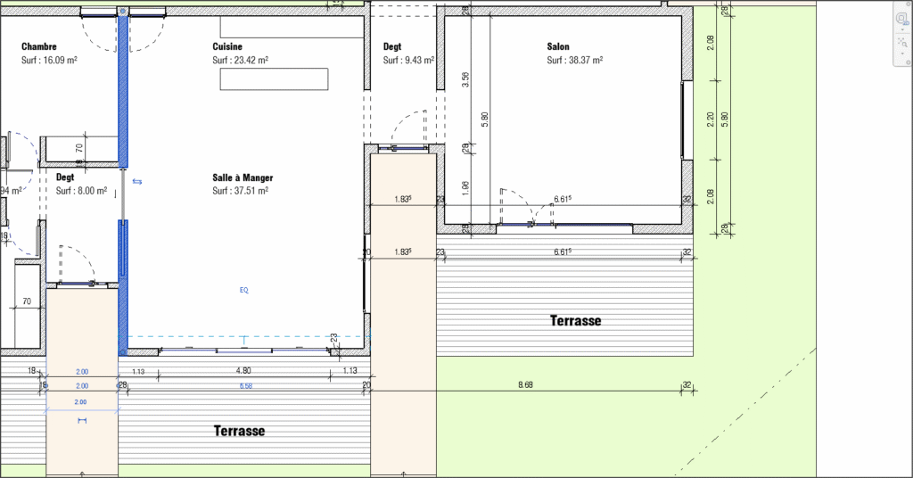Click blue dimension grip icon below 2.00 values
The height and width of the screenshot is (478, 913).
click(x=82, y=419)
